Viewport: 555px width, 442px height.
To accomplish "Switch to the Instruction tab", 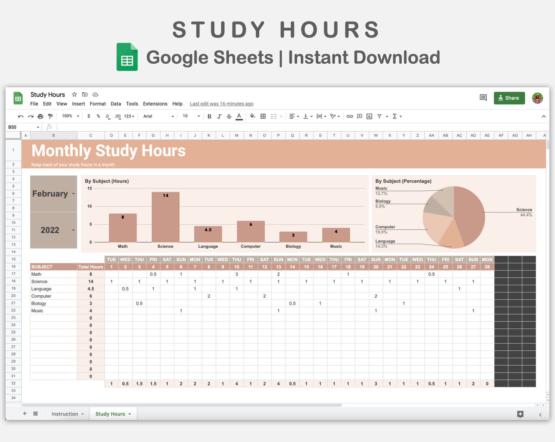I will coord(65,414).
